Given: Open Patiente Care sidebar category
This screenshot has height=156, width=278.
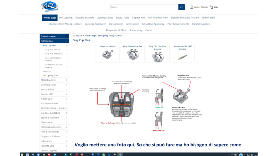Looking at the screenshot, I should 48,146.
